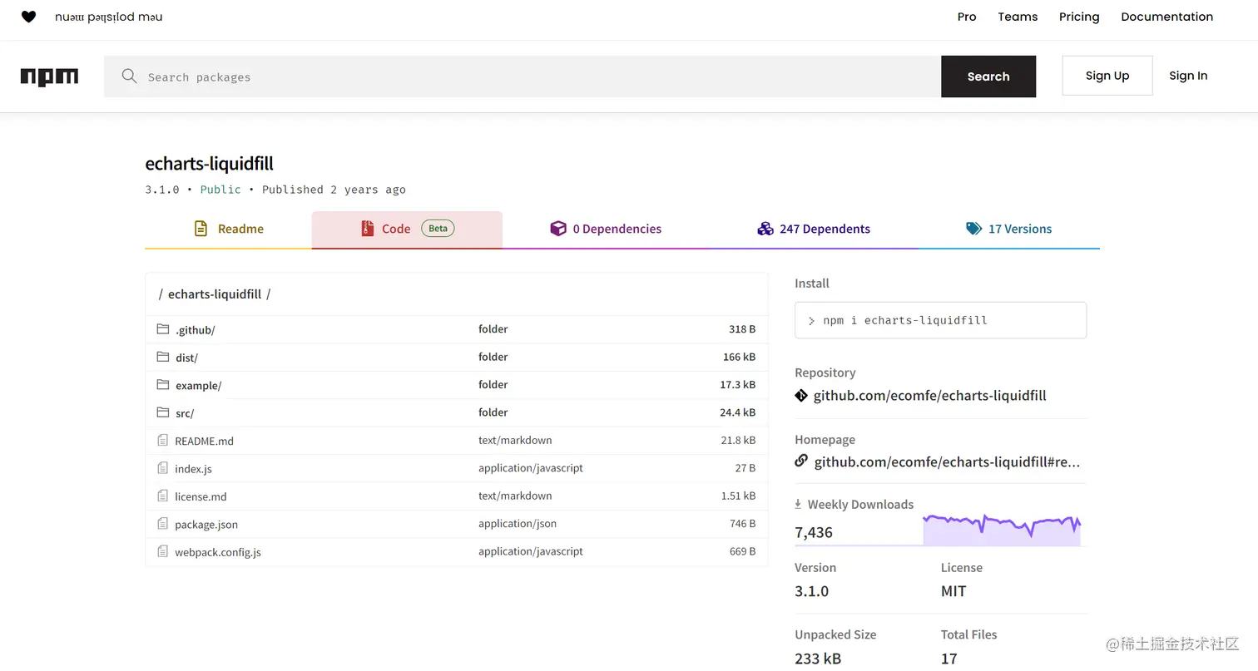Click the application/json type of package.json

[518, 524]
